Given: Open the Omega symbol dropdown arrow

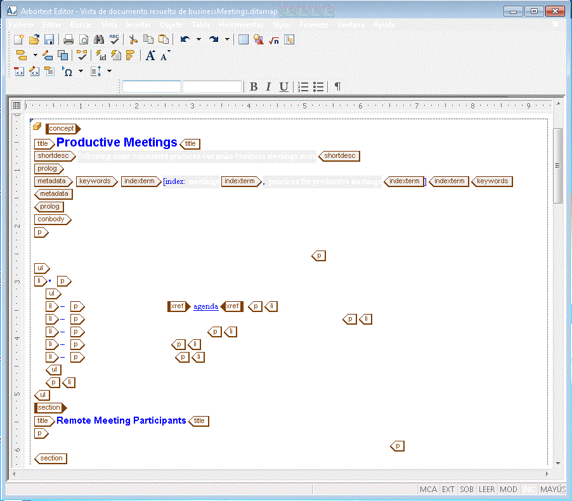Looking at the screenshot, I should (81, 71).
